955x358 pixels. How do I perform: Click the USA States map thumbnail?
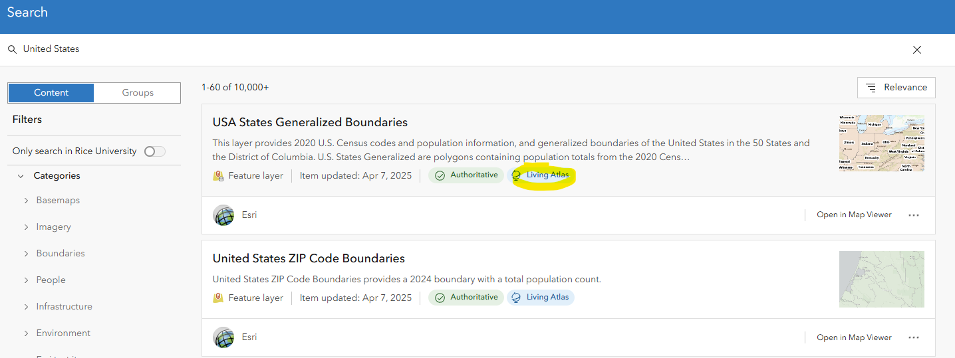881,143
